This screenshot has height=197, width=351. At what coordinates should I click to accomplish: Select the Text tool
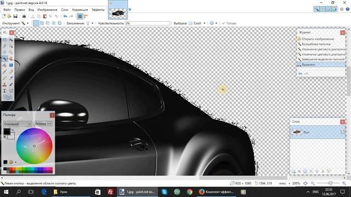coord(5,91)
